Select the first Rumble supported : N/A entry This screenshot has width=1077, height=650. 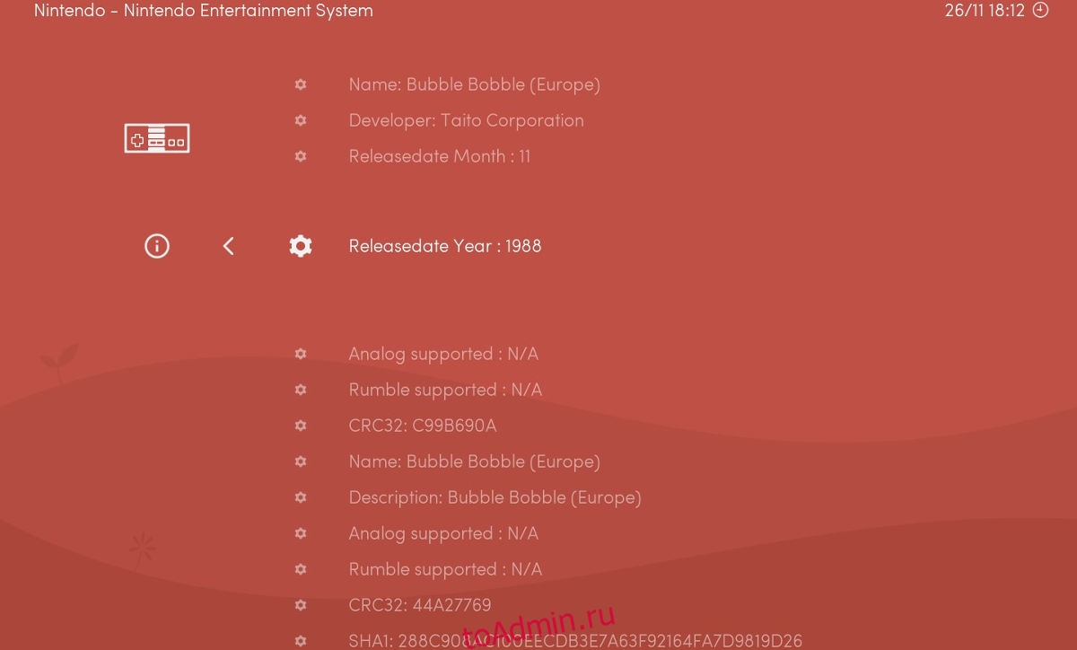(445, 390)
